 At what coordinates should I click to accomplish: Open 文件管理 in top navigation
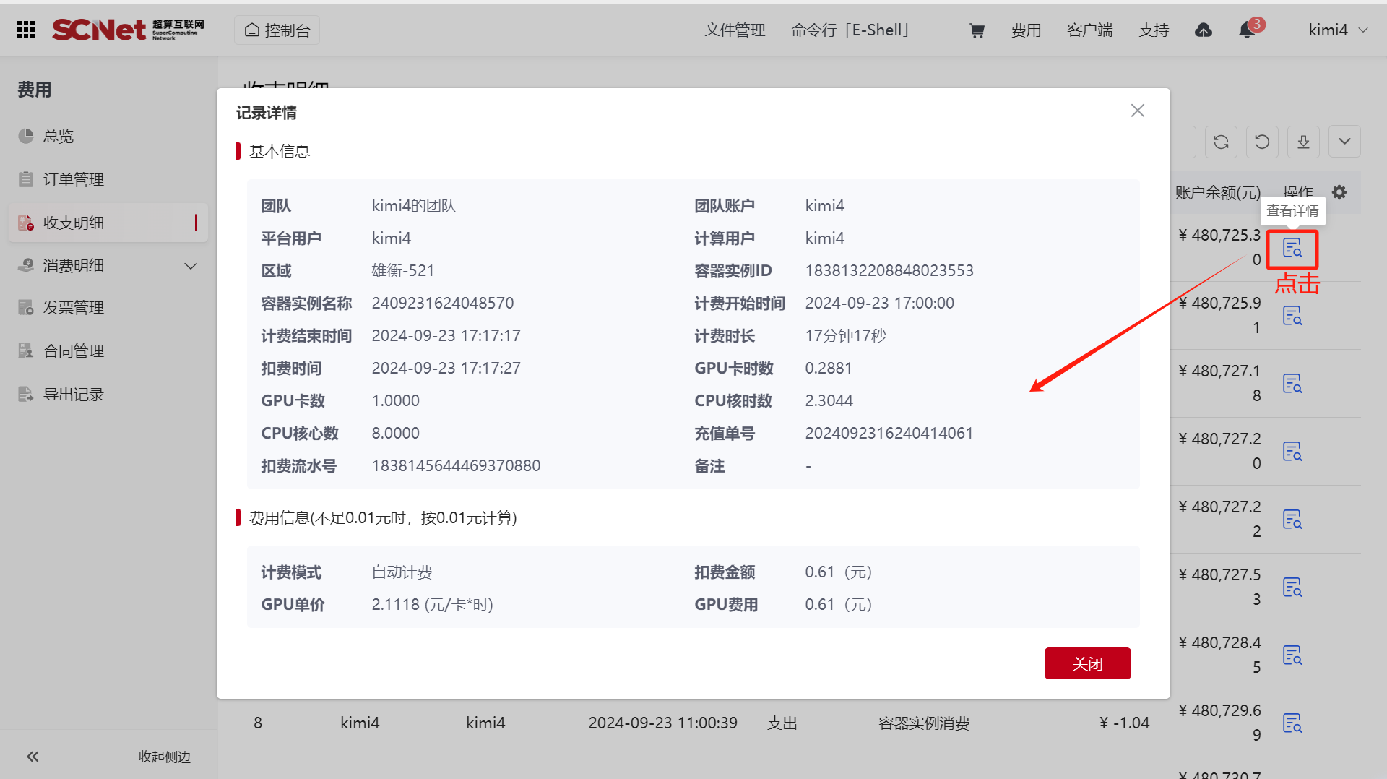pos(735,30)
